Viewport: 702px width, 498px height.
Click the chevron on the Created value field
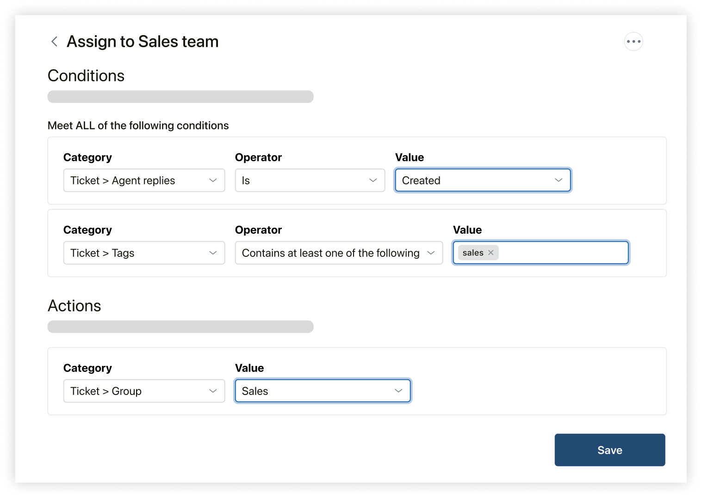click(x=559, y=180)
